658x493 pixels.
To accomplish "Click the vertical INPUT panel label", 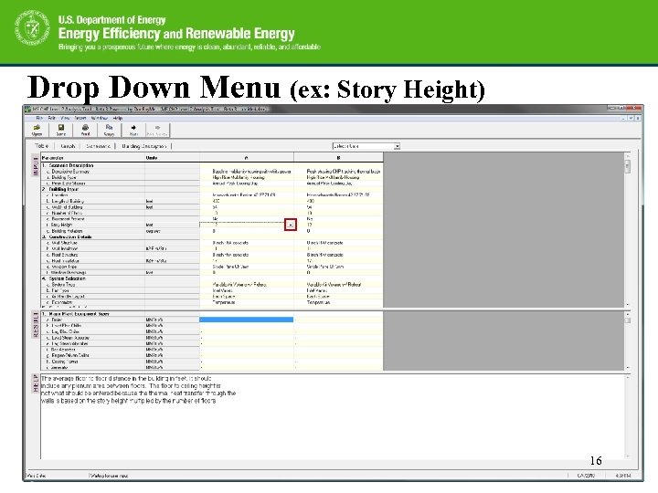I will pos(36,164).
